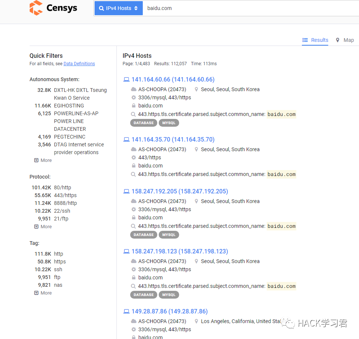Screen dimensions: 359x339
Task: Click the location pin for 141.164.60.66 Seoul
Action: tap(196, 89)
